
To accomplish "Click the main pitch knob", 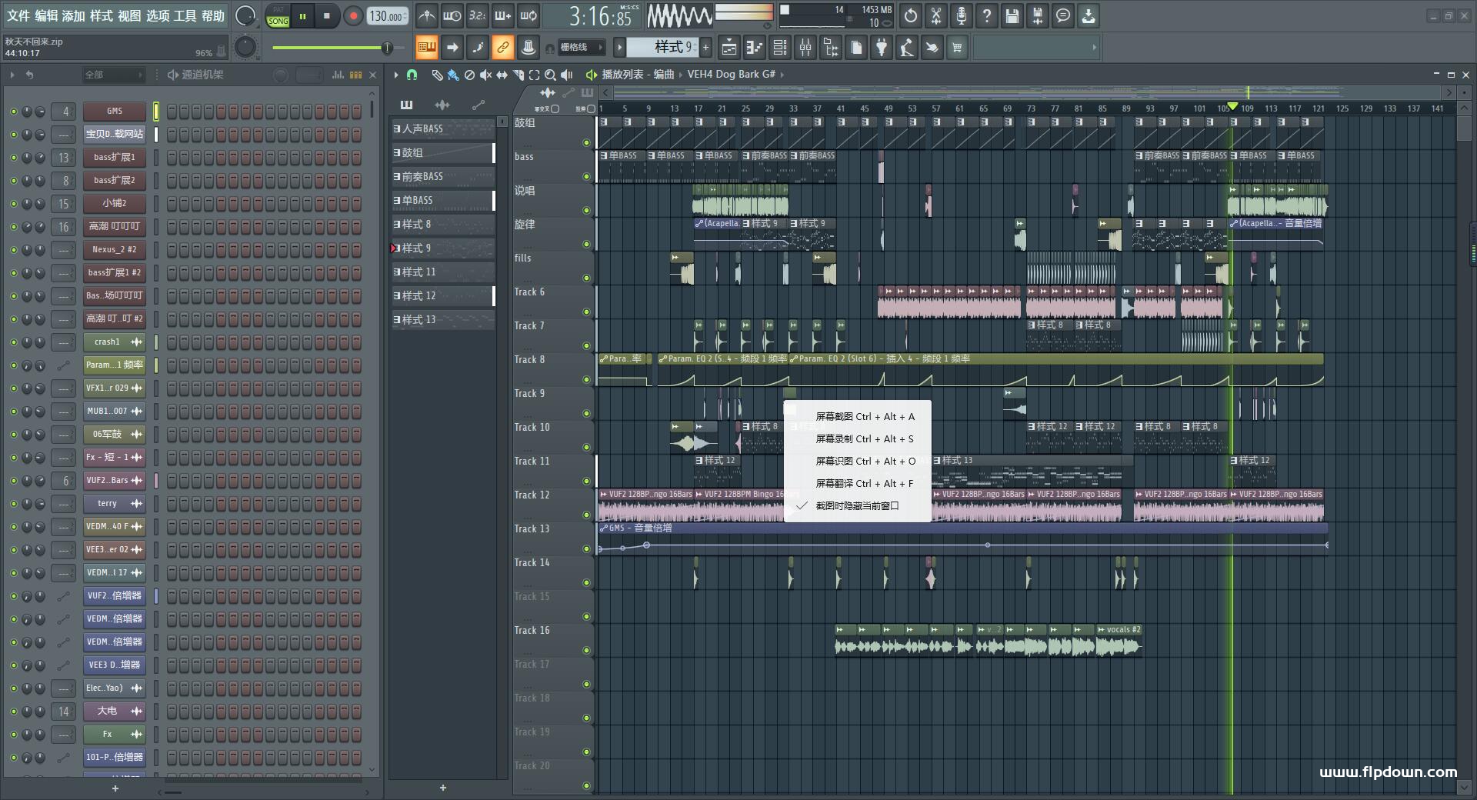I will point(245,48).
